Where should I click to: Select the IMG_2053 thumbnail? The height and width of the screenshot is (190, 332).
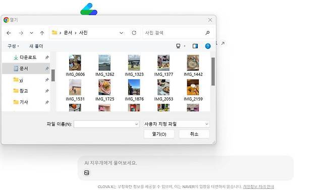click(x=163, y=87)
